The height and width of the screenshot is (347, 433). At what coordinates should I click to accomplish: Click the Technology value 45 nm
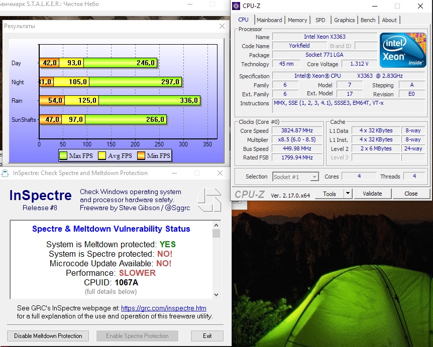[286, 64]
